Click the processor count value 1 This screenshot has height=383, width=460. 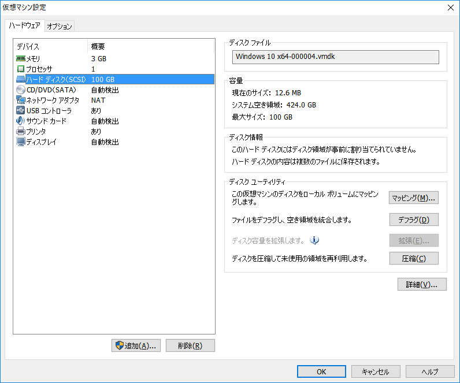[x=93, y=69]
